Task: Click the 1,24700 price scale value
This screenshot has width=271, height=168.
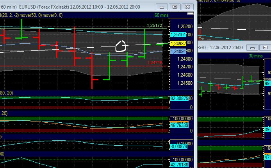Action: (185, 67)
